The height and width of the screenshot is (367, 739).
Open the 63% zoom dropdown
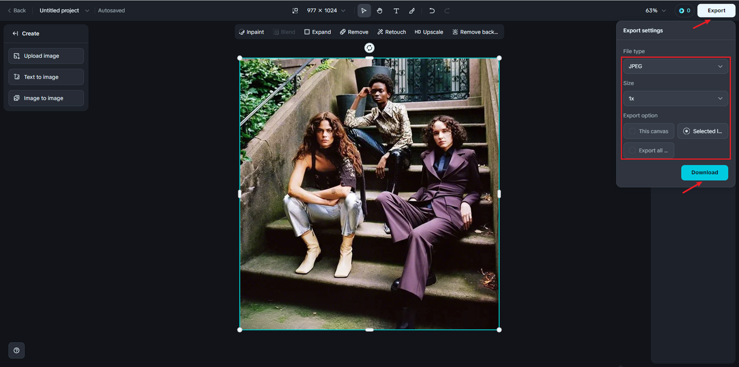pos(656,10)
